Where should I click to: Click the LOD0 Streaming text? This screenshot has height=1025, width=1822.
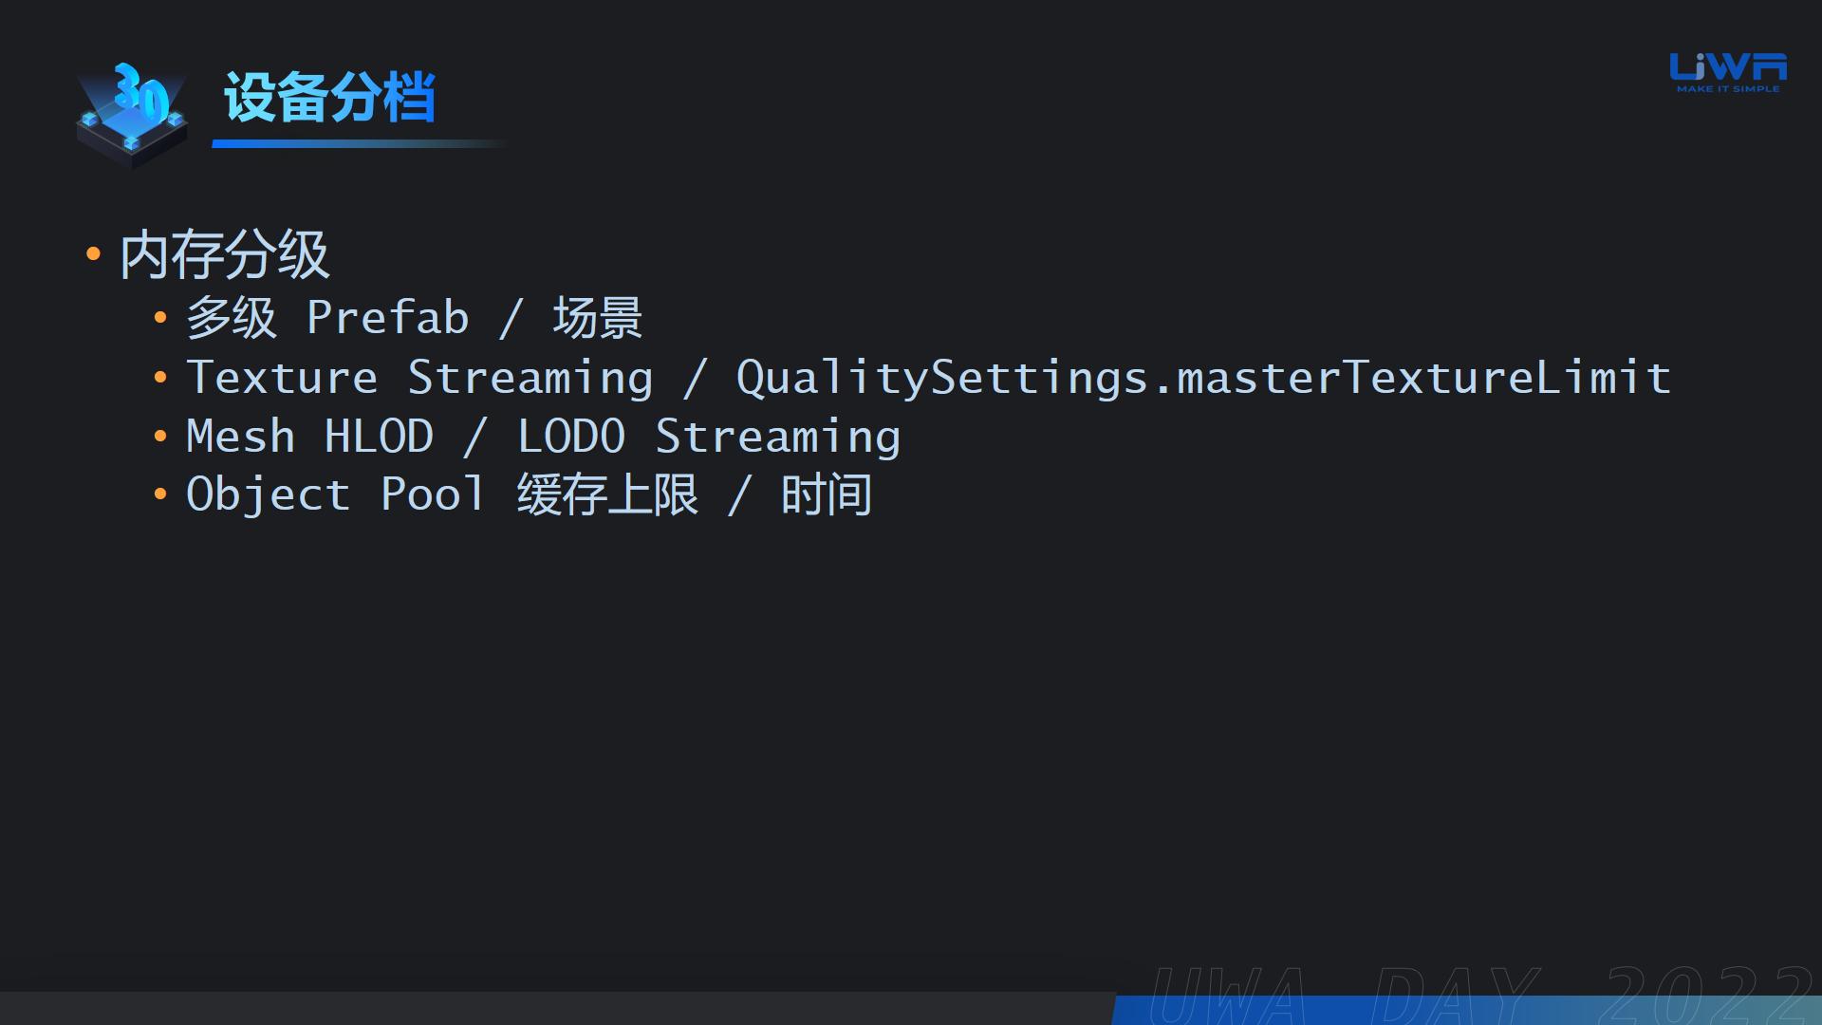pyautogui.click(x=709, y=438)
